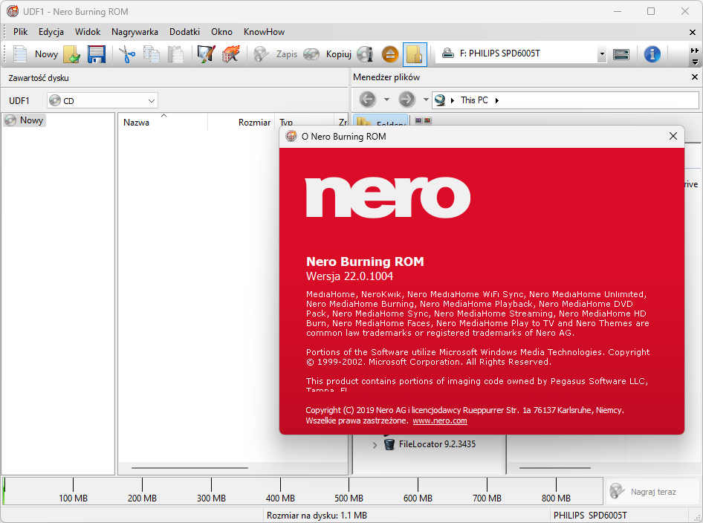Open the forward history dropdown arrow
703x523 pixels.
426,100
